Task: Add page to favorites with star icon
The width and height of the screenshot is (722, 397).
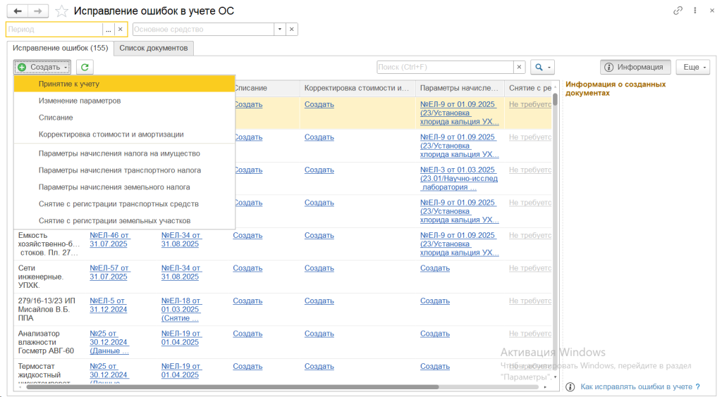Action: click(62, 11)
